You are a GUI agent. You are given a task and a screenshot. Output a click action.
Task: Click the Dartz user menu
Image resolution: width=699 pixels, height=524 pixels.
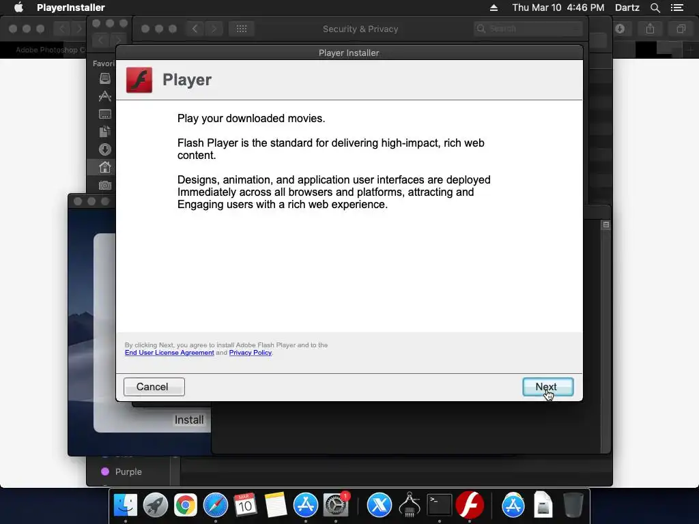(627, 8)
